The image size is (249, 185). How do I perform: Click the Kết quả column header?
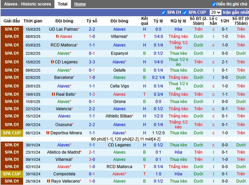pos(145,21)
